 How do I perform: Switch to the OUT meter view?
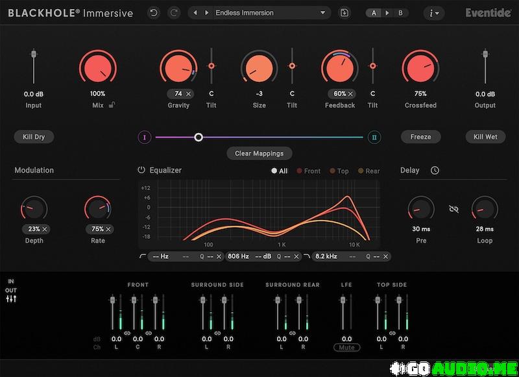11,290
